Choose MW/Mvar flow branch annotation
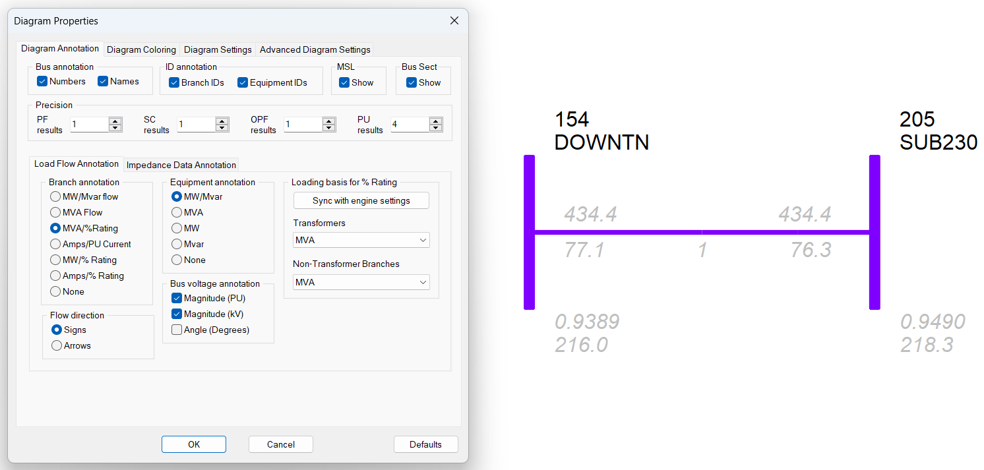This screenshot has height=470, width=984. point(55,196)
